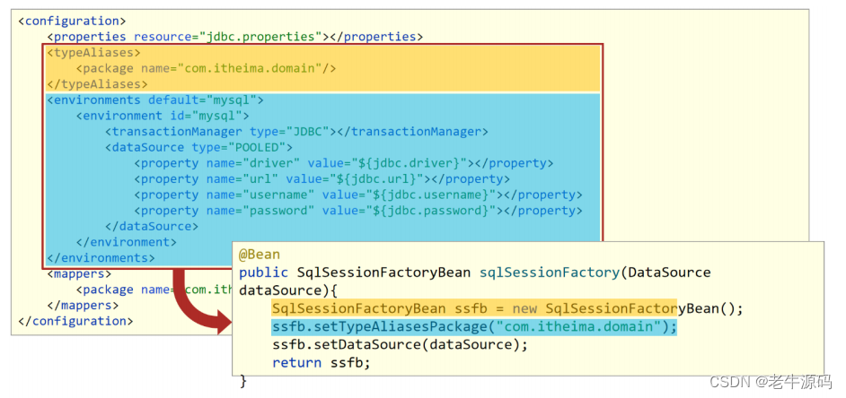Click the ssfb.setDataSource(dataSource) line
The width and height of the screenshot is (846, 398).
[x=400, y=345]
